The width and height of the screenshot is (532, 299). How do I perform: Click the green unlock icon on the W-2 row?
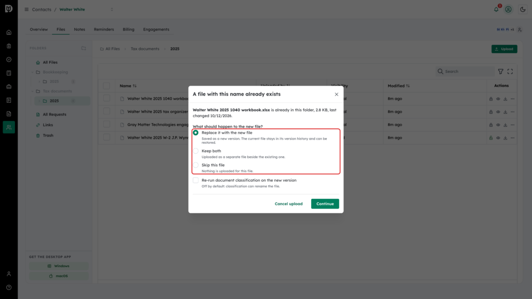tap(491, 138)
